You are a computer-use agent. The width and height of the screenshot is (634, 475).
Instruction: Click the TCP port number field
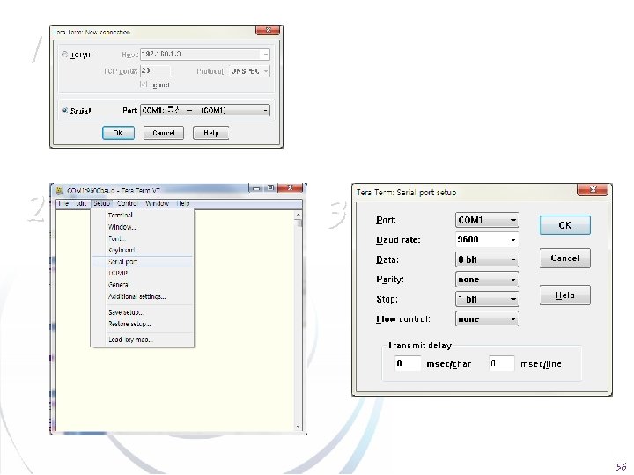click(x=155, y=71)
